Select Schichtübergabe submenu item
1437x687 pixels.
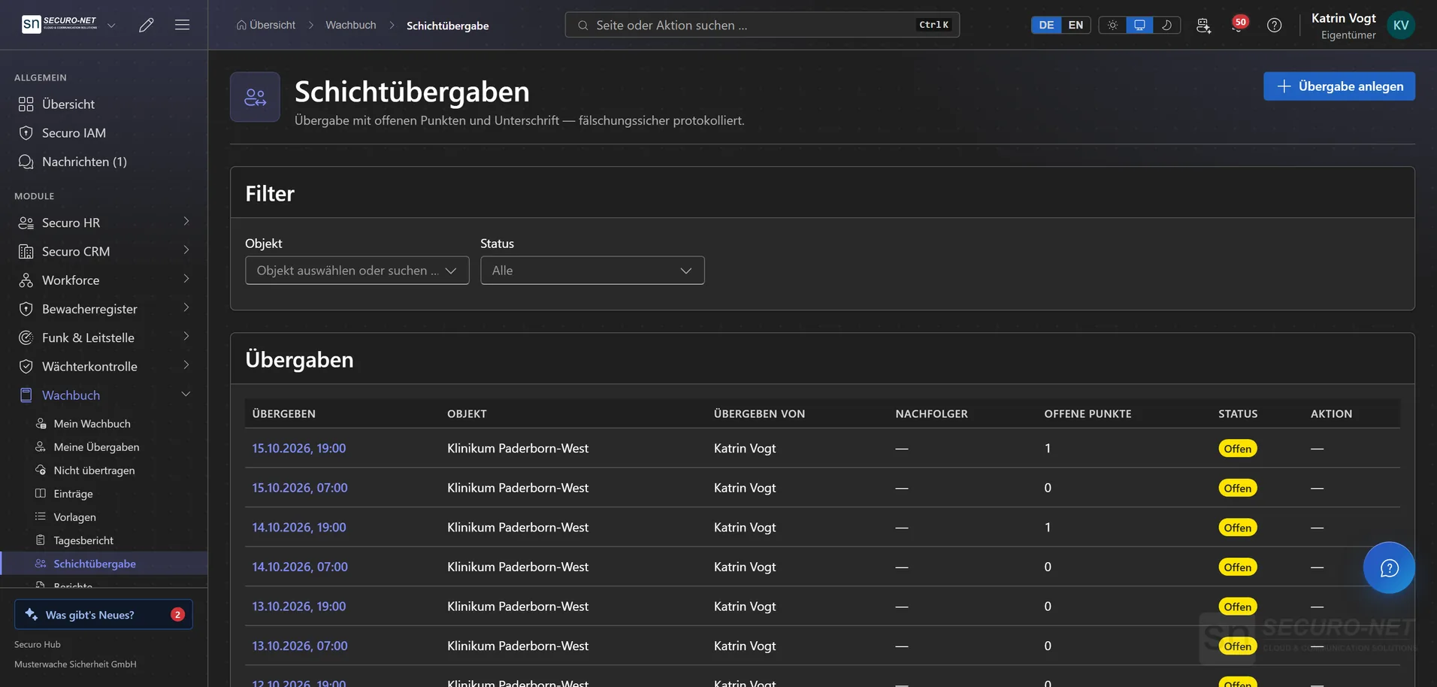[x=104, y=564]
